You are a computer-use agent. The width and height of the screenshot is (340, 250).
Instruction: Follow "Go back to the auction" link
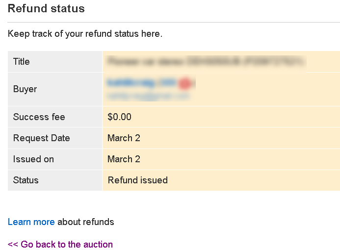(60, 244)
